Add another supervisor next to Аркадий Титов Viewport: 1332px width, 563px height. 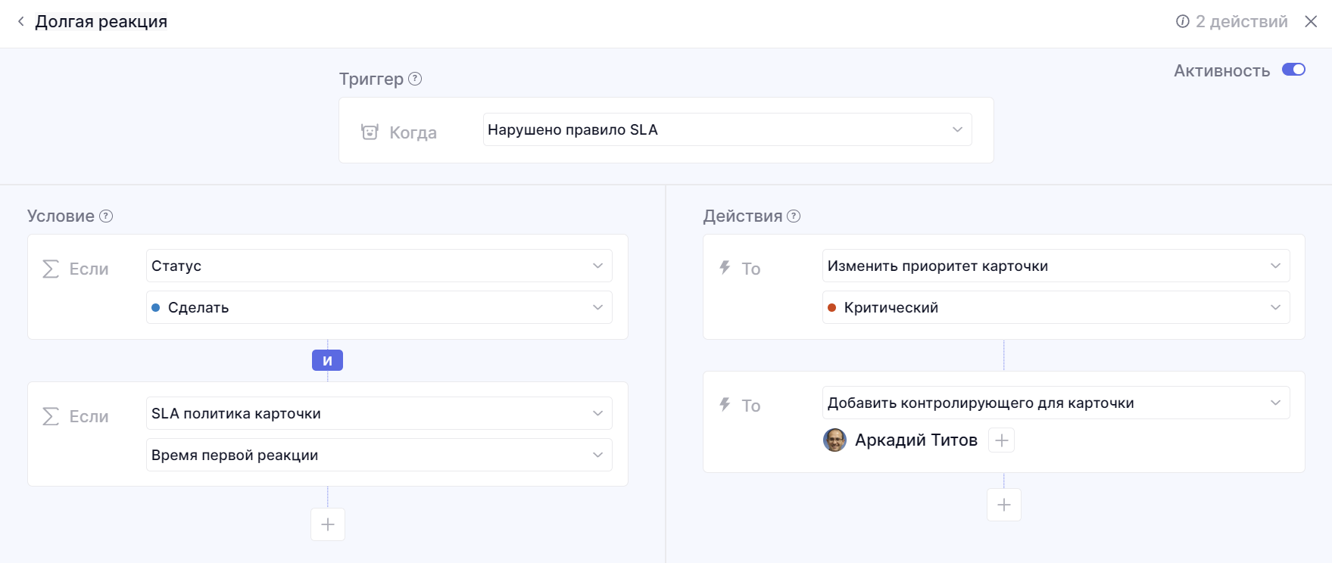(x=1001, y=440)
